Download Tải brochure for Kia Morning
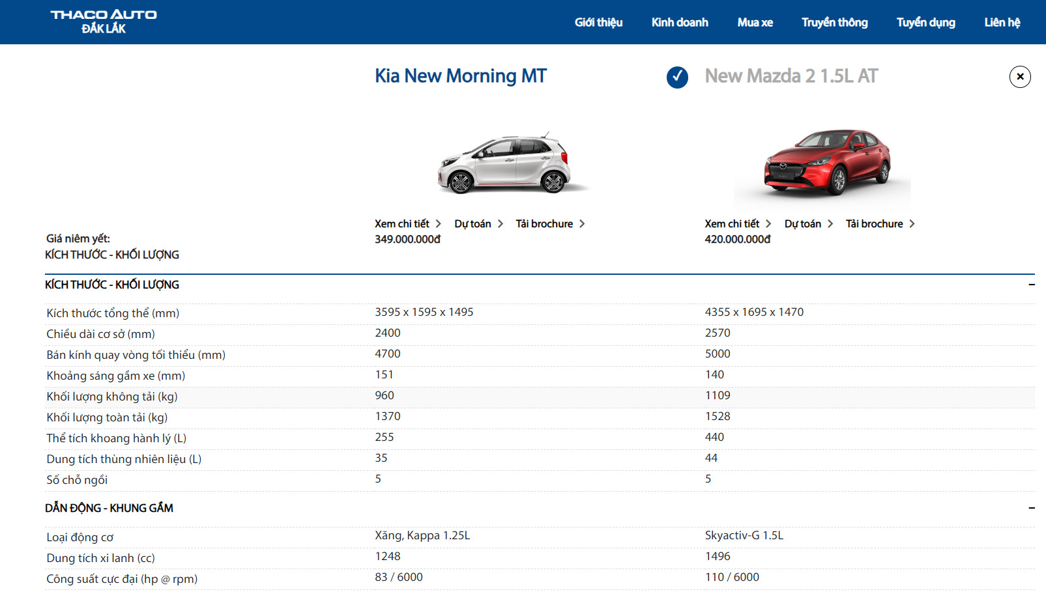This screenshot has width=1046, height=592. (544, 223)
